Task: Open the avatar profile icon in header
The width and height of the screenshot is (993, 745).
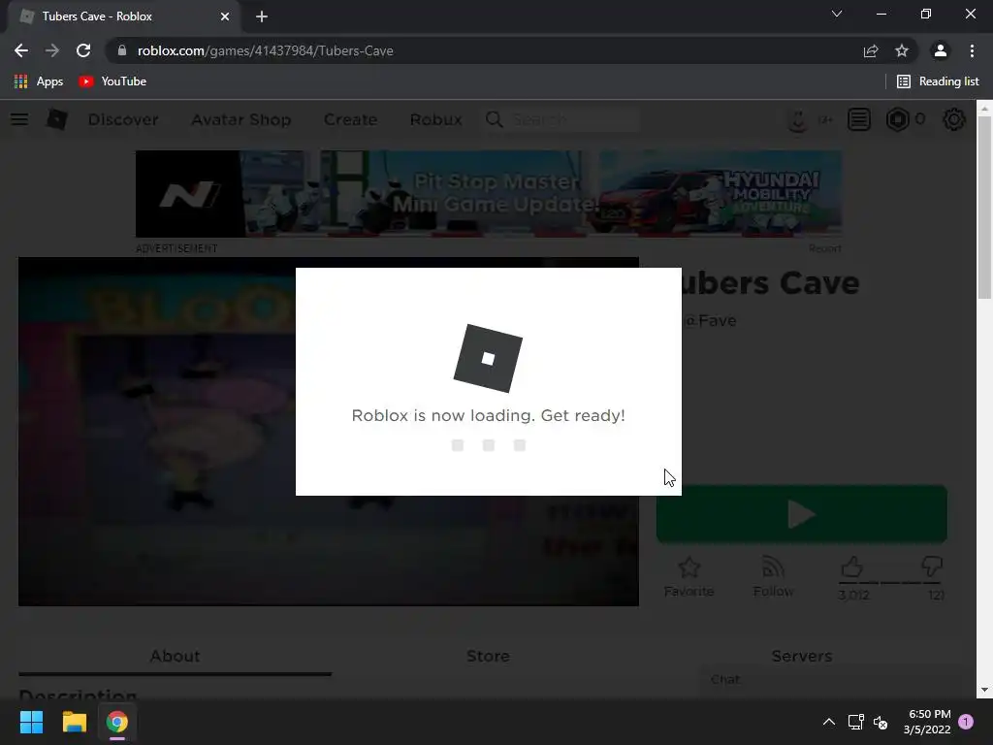Action: (798, 119)
